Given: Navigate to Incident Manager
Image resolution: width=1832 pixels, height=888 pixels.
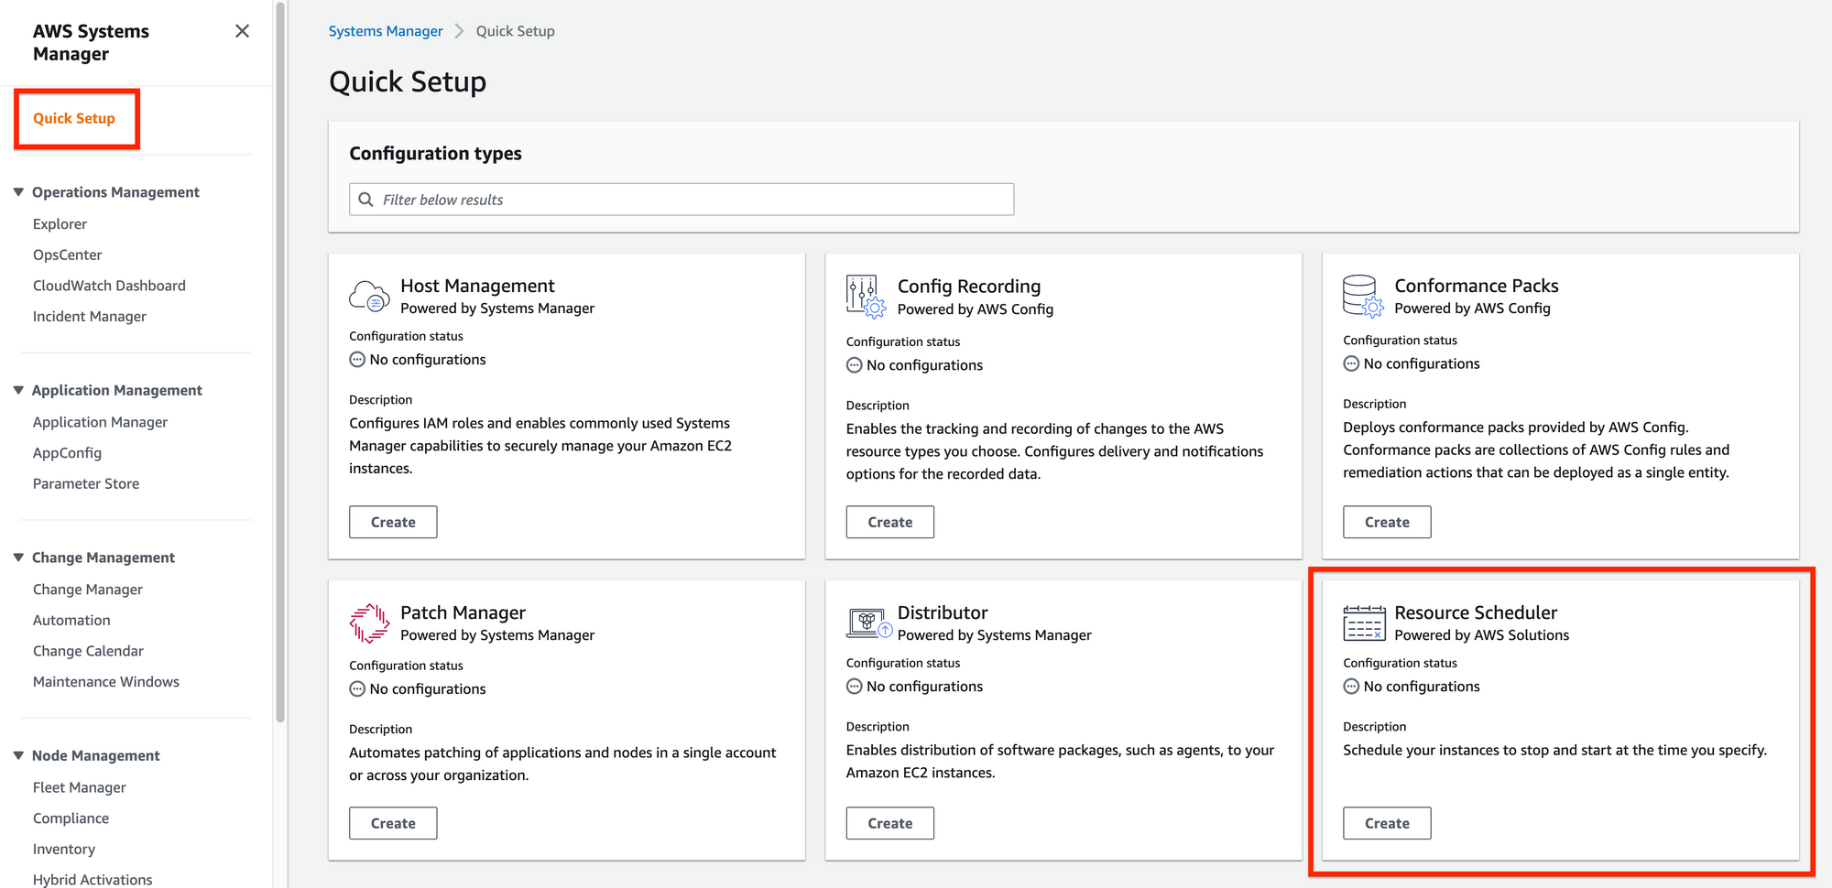Looking at the screenshot, I should (90, 317).
